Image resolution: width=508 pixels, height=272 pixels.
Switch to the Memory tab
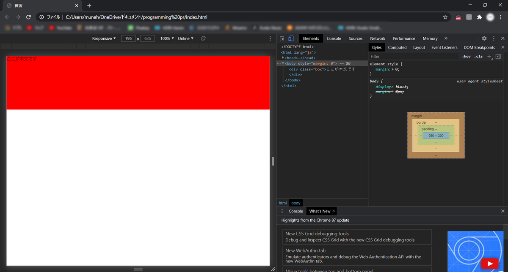tap(430, 38)
